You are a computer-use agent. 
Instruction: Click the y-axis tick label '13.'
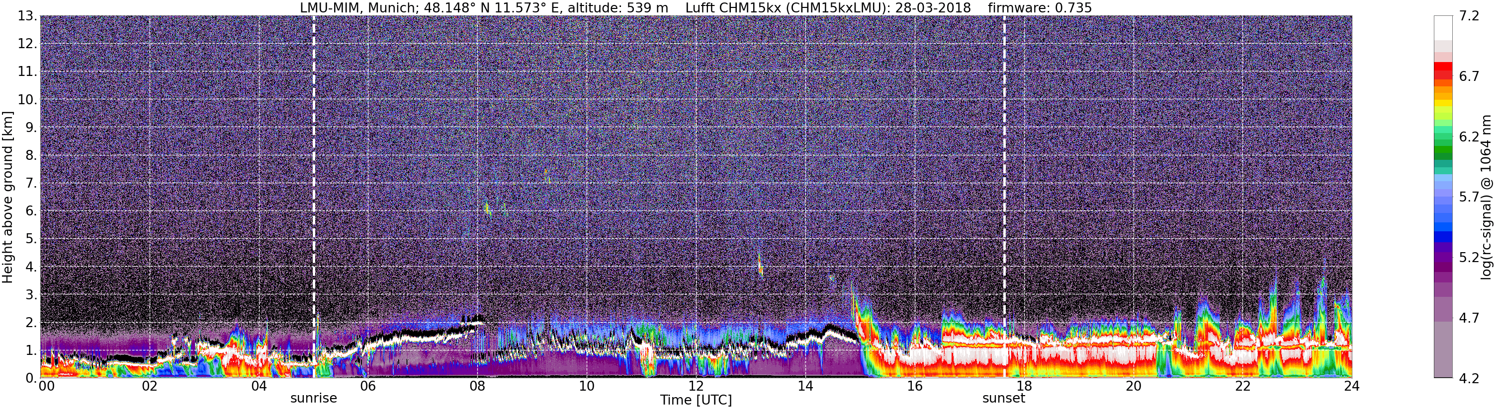pos(27,16)
